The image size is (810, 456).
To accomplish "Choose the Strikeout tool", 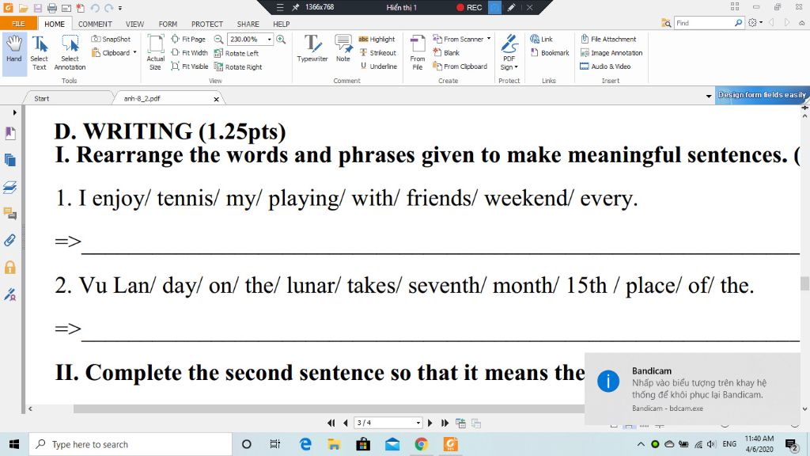I will 377,53.
